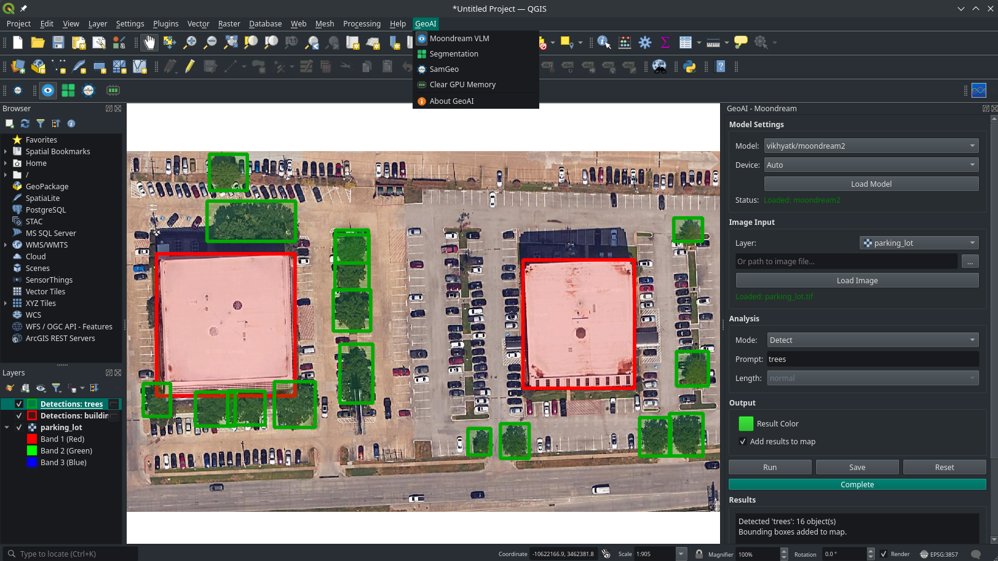Image resolution: width=998 pixels, height=561 pixels.
Task: Open the Moondream eye icon in GeoAI toolbar
Action: [x=48, y=90]
